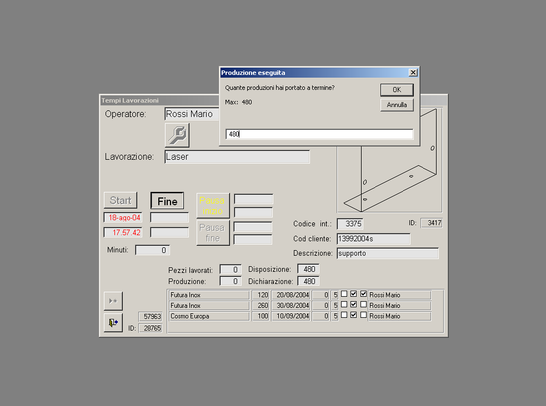Click the wrench tool icon button

click(x=177, y=135)
